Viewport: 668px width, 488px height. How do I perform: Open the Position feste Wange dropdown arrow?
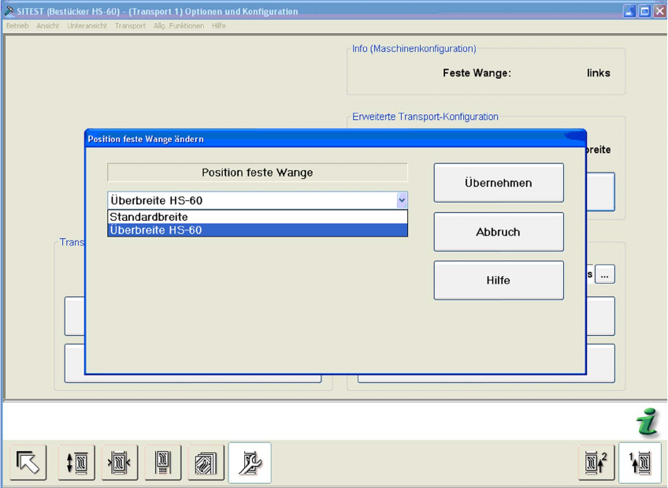(402, 200)
